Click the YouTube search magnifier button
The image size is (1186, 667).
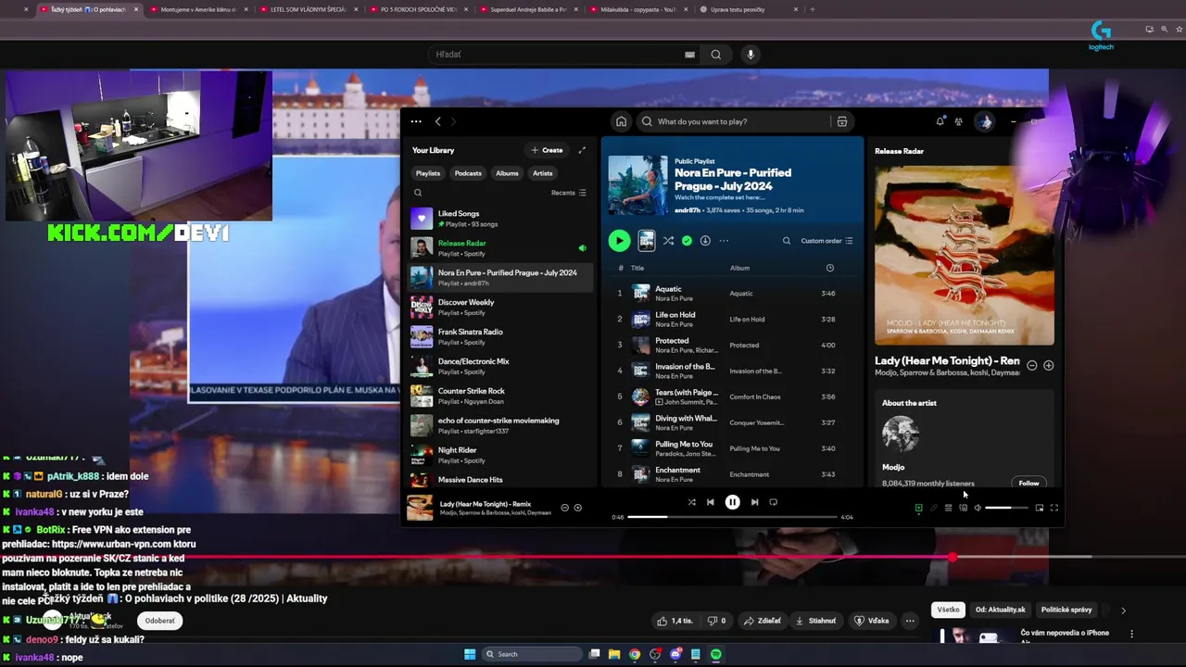(715, 55)
